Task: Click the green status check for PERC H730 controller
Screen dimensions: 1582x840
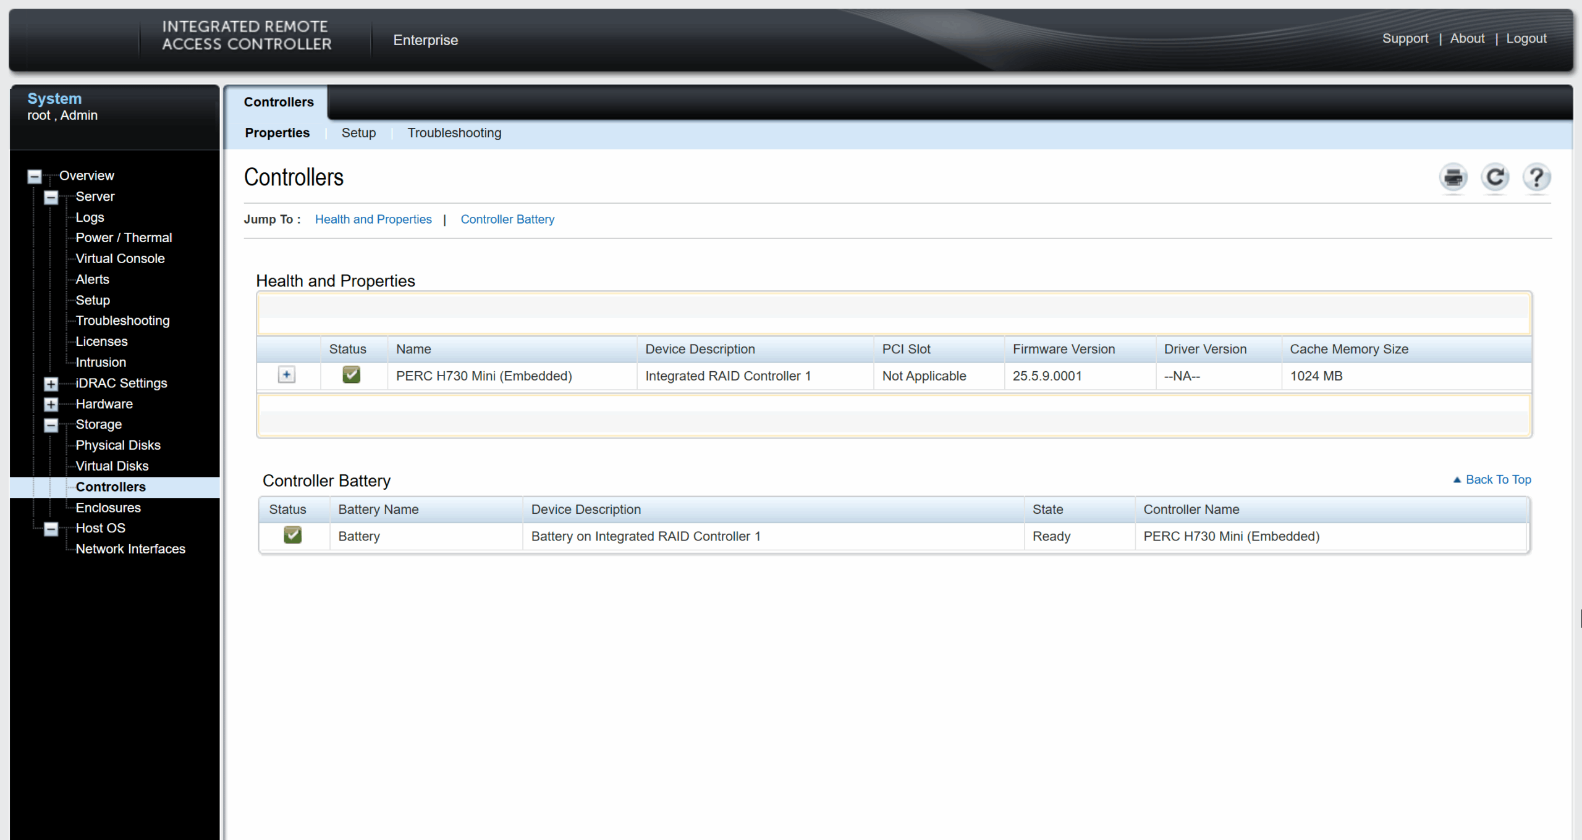Action: tap(352, 375)
